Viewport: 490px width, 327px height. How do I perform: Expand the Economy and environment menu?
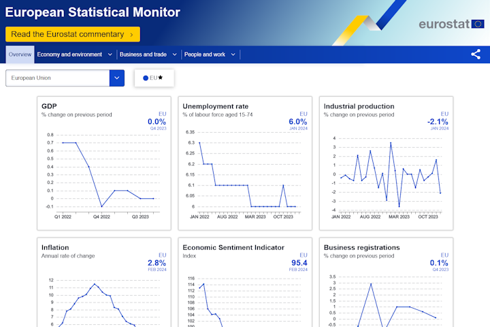74,54
